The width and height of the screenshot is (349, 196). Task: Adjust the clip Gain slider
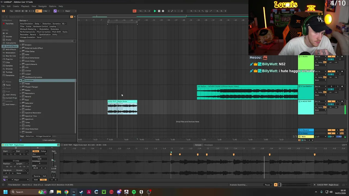pyautogui.click(x=53, y=160)
